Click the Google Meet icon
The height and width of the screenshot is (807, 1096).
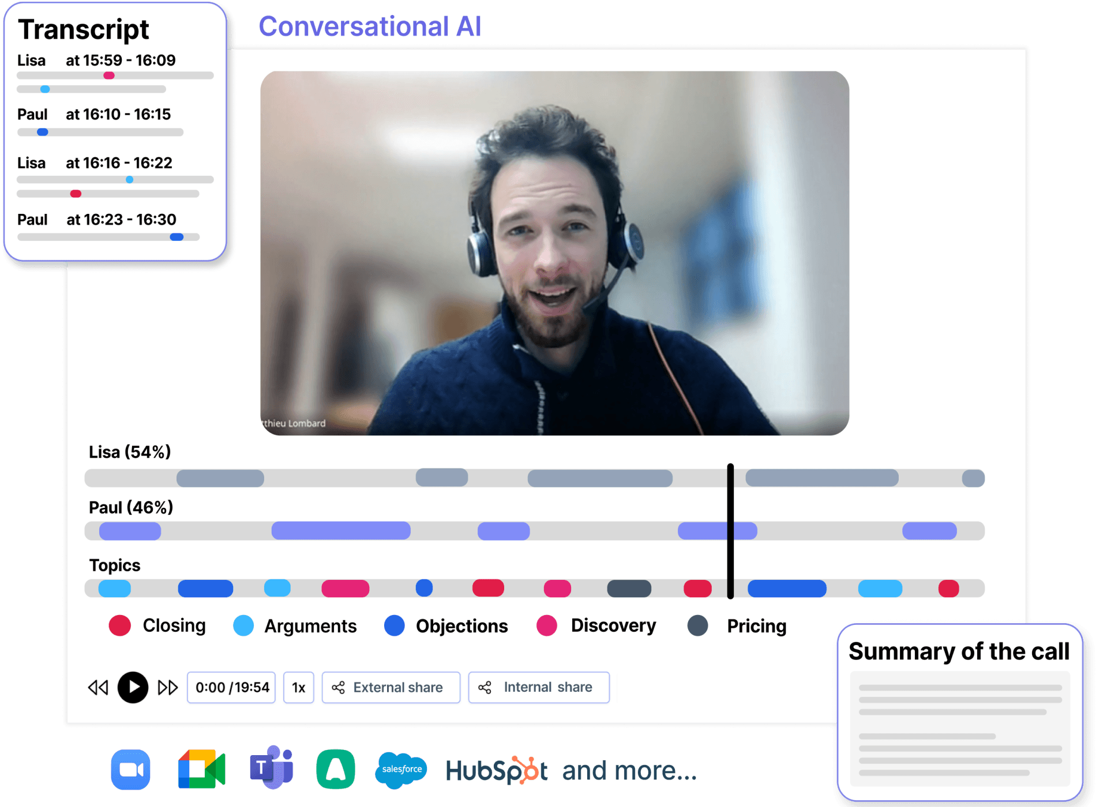[201, 770]
